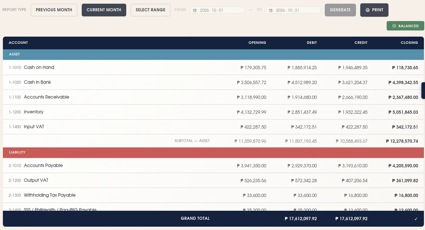Click Cash on Hand opening ₱ 179,305.75

pyautogui.click(x=253, y=68)
